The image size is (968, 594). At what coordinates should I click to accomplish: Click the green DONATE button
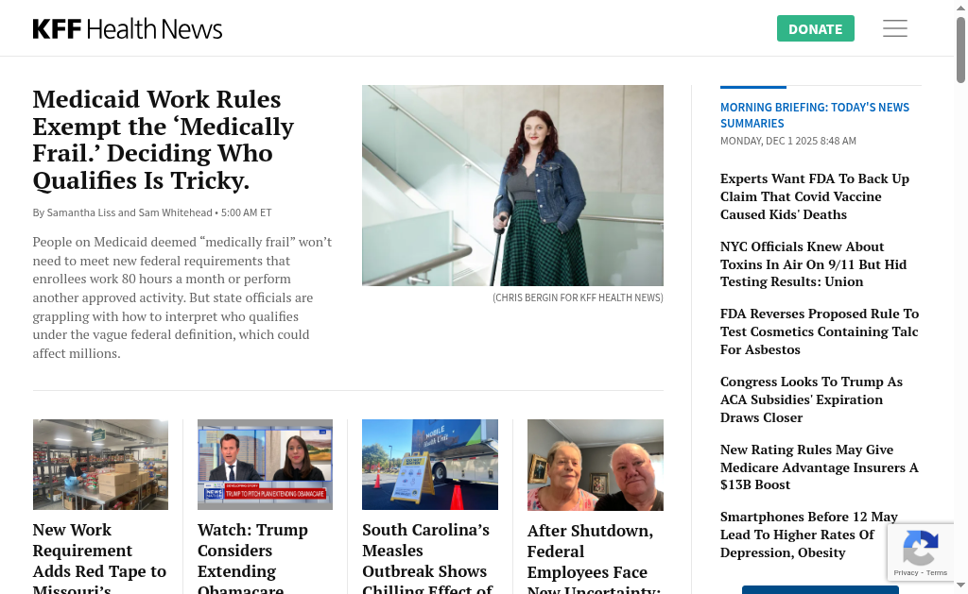815,28
